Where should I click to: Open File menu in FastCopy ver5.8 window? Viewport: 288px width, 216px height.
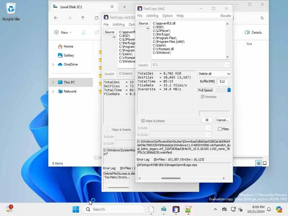pos(106,24)
